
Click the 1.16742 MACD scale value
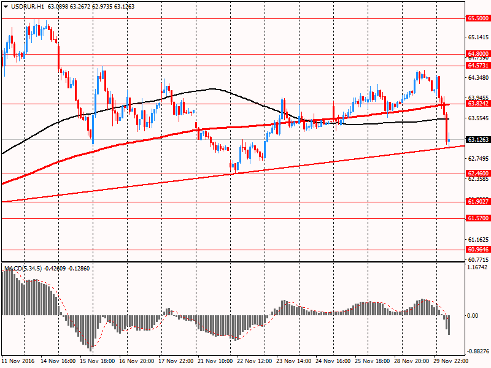477,267
